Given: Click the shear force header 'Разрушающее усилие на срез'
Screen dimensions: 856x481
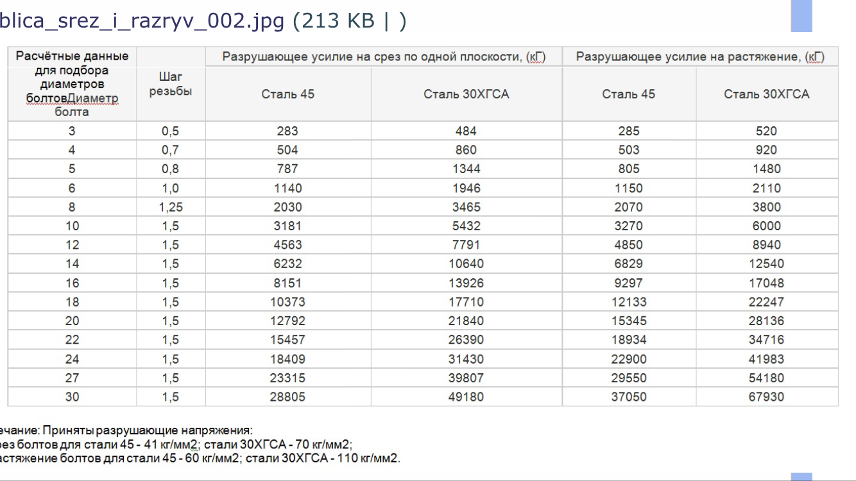Looking at the screenshot, I should tap(384, 56).
